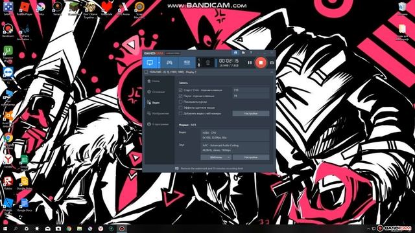Open the Шаблоны presets dropdown
This screenshot has width=415, height=233.
[216, 157]
